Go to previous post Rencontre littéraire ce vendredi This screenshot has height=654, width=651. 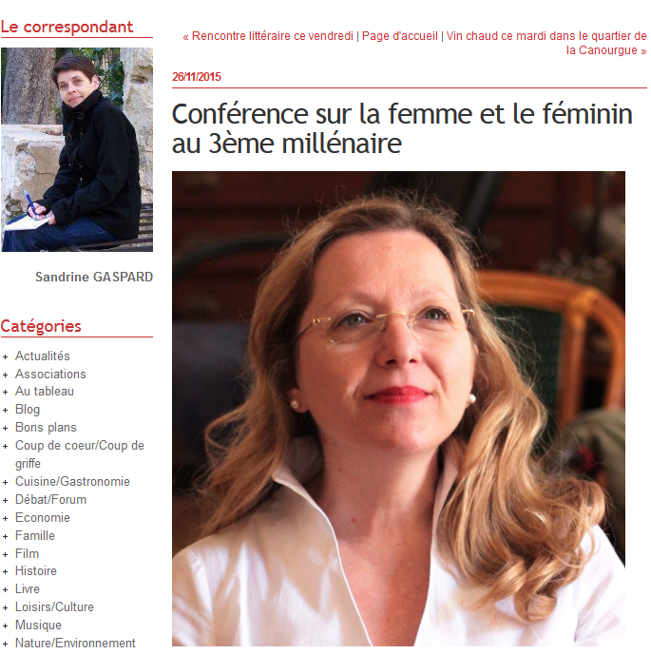click(268, 36)
